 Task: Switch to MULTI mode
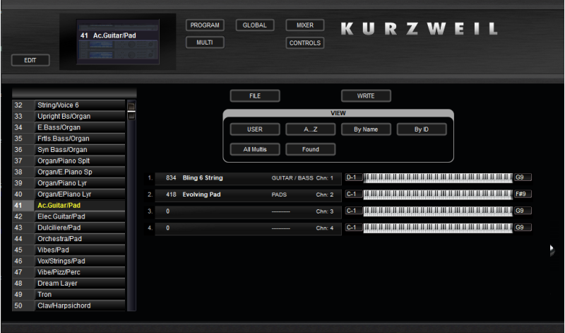point(205,42)
